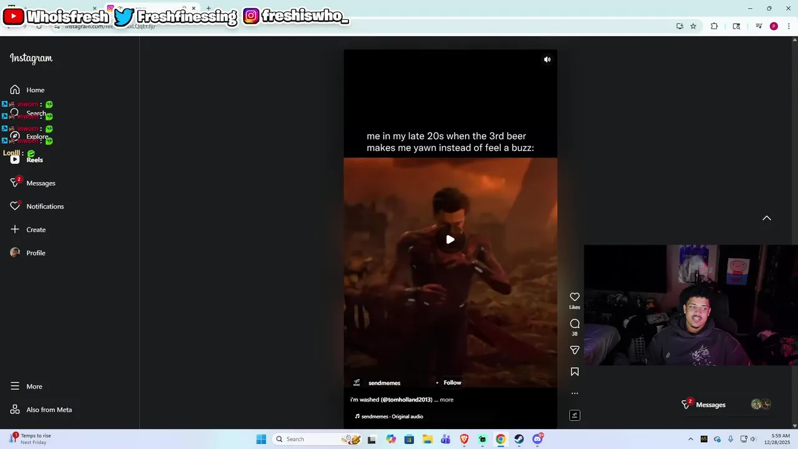The width and height of the screenshot is (798, 449).
Task: Open File Explorer from the taskbar
Action: [x=428, y=439]
